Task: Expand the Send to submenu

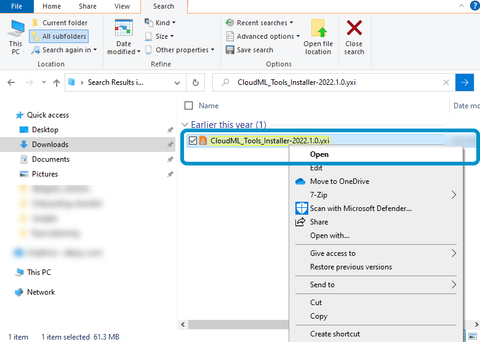Action: (x=375, y=285)
